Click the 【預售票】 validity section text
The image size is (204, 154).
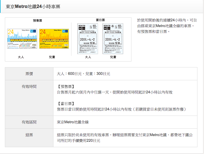tap(66, 87)
